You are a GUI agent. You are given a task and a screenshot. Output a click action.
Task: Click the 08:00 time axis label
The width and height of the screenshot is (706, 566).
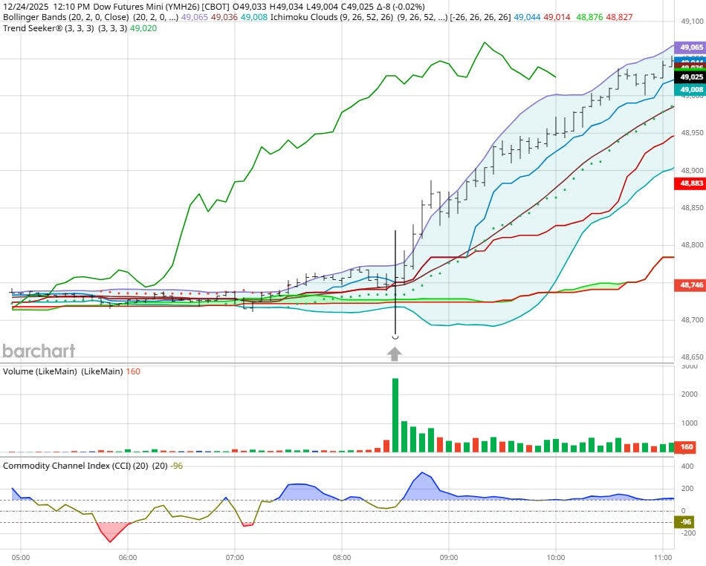(x=340, y=556)
